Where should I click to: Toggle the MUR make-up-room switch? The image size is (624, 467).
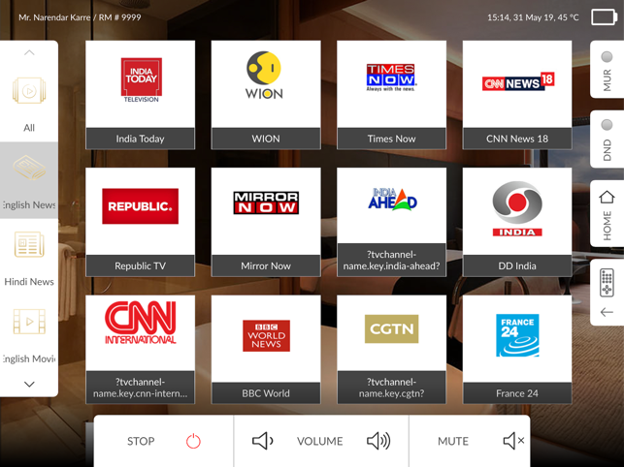tap(607, 57)
